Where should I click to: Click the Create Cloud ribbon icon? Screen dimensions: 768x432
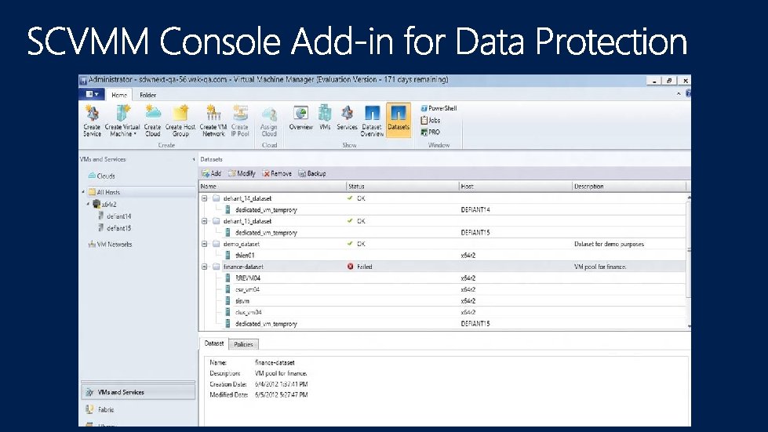[x=152, y=121]
